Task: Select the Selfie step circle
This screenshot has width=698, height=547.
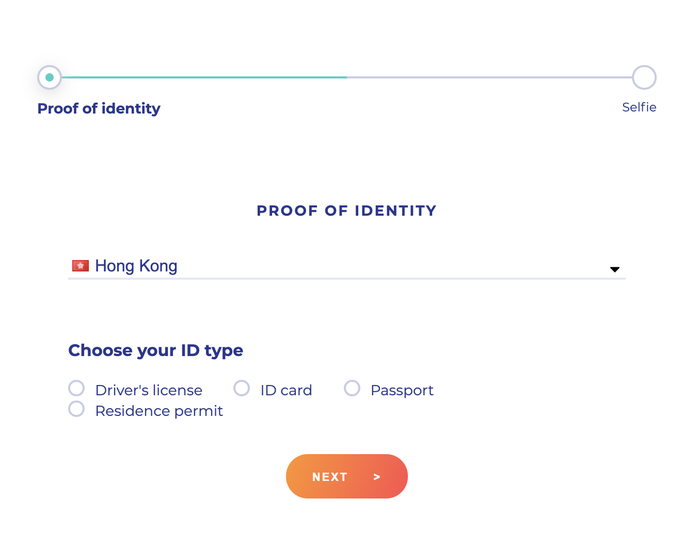Action: (x=644, y=77)
